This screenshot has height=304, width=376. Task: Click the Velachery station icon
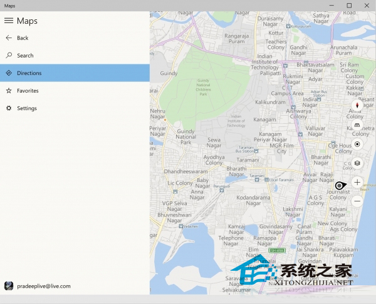181,226
